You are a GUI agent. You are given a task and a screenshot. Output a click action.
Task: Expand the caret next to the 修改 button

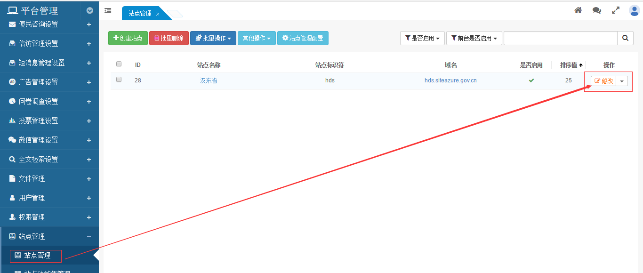coord(622,81)
